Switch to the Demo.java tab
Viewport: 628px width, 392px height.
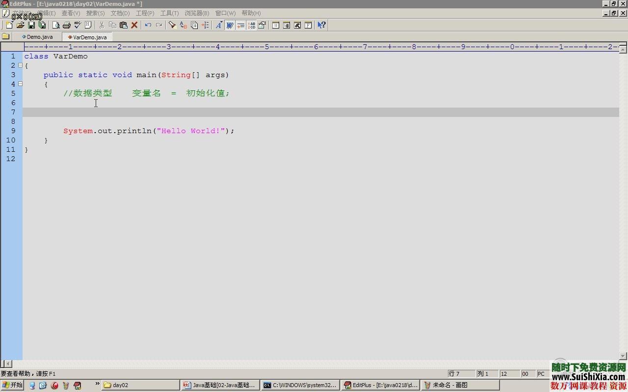[39, 37]
